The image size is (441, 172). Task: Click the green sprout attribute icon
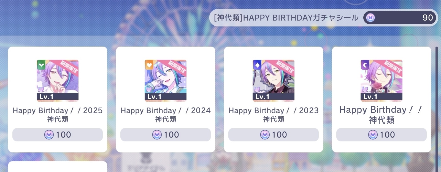tap(41, 65)
